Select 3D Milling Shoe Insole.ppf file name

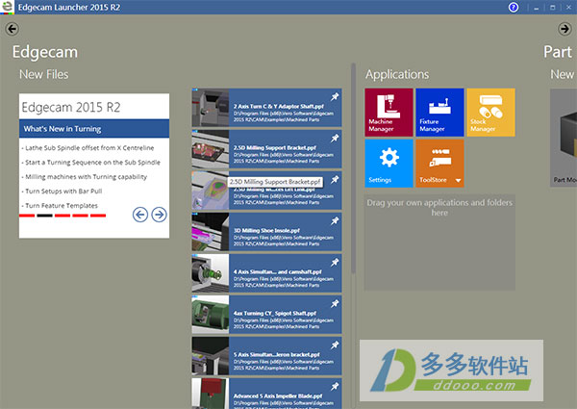pyautogui.click(x=266, y=230)
